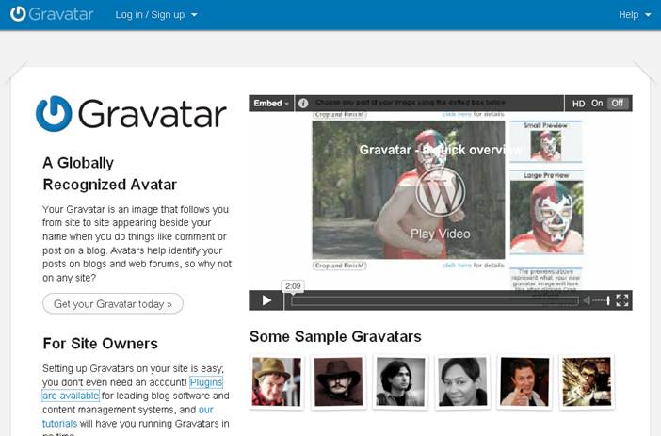
Task: Turn HD On in video player
Action: 597,104
